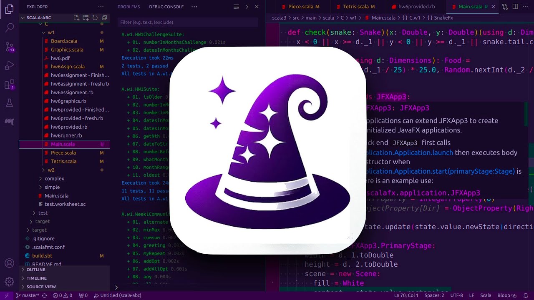Refresh the explorer file tree

tap(95, 18)
